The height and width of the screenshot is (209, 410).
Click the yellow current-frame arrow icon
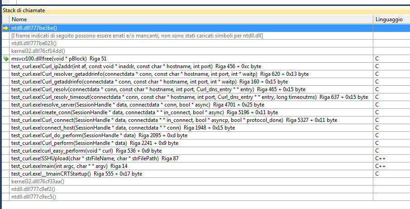pyautogui.click(x=5, y=28)
